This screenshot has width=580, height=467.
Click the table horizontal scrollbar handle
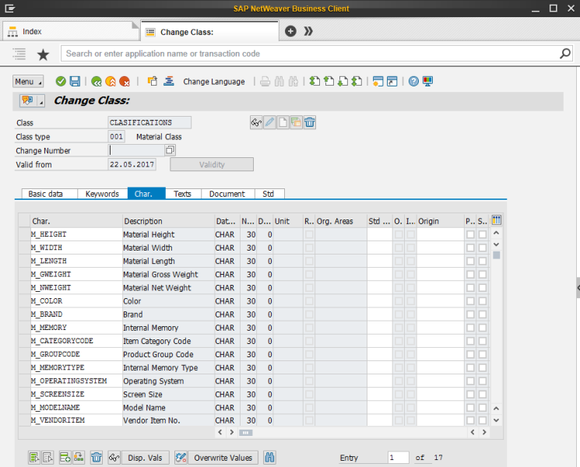pyautogui.click(x=246, y=431)
